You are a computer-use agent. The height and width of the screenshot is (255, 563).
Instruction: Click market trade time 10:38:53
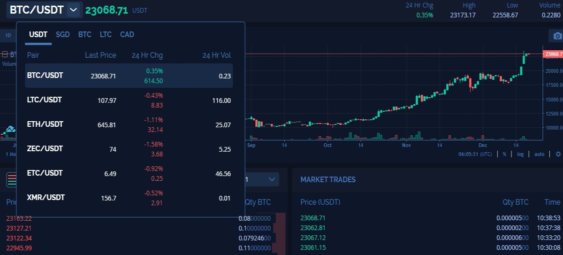tap(549, 218)
